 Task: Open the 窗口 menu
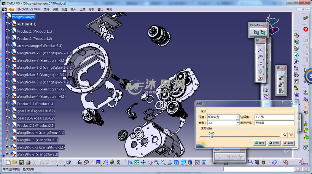click(100, 9)
